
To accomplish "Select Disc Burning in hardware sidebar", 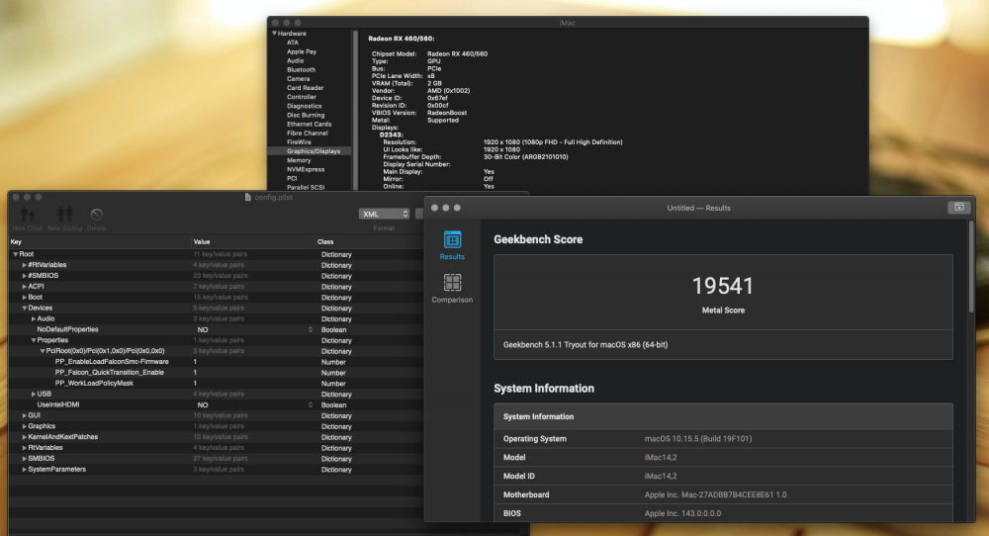I will click(306, 115).
